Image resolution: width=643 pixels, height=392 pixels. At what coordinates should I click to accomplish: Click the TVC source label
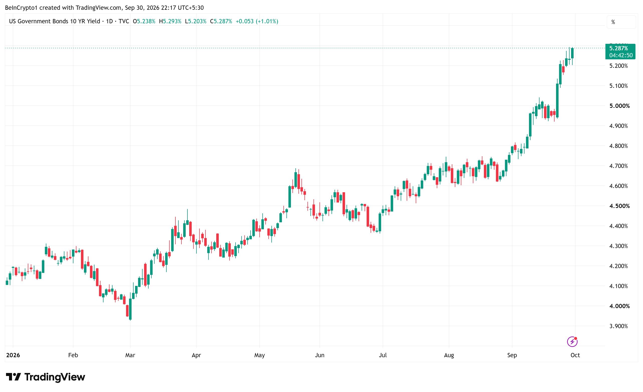[x=124, y=21]
